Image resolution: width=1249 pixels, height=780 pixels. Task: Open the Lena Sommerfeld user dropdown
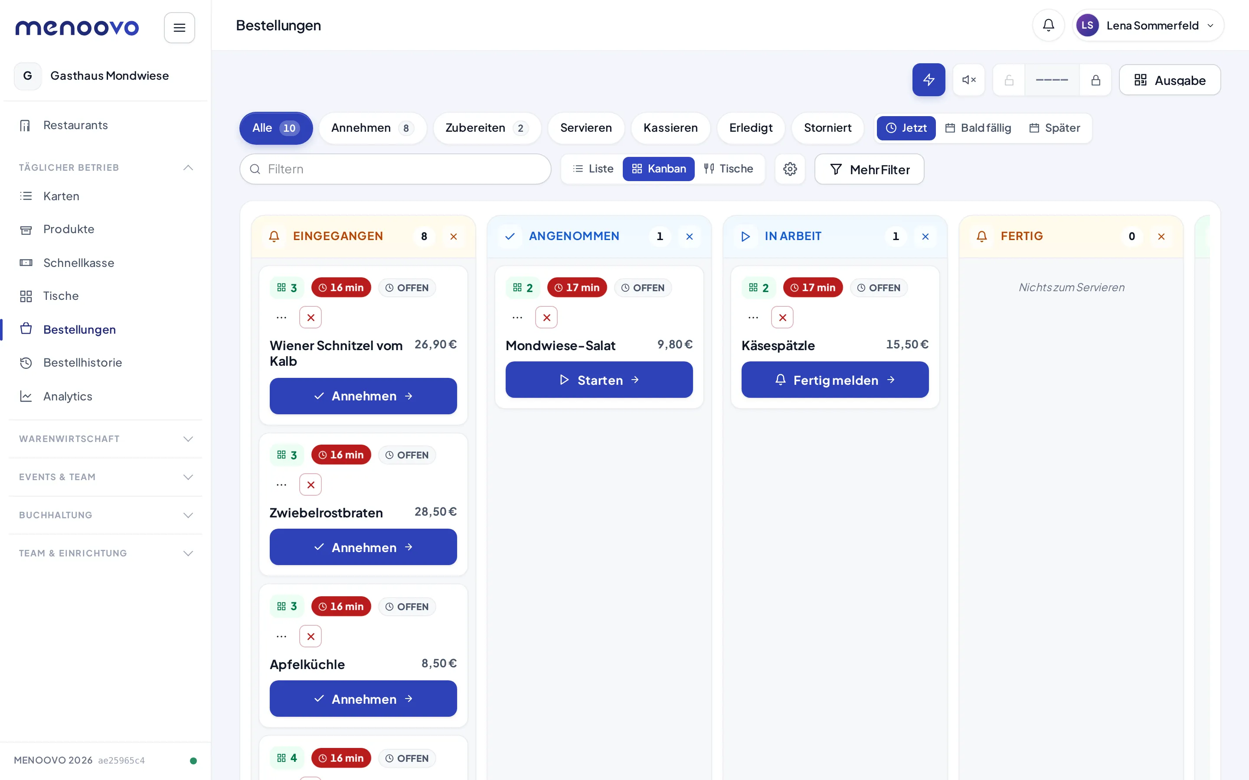pos(1148,25)
